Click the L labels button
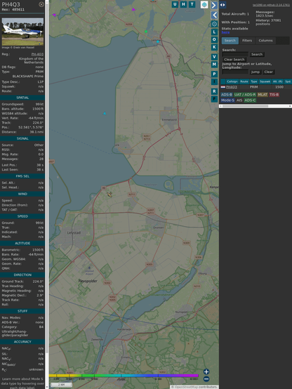Image resolution: width=292 pixels, height=389 pixels. coord(214,32)
